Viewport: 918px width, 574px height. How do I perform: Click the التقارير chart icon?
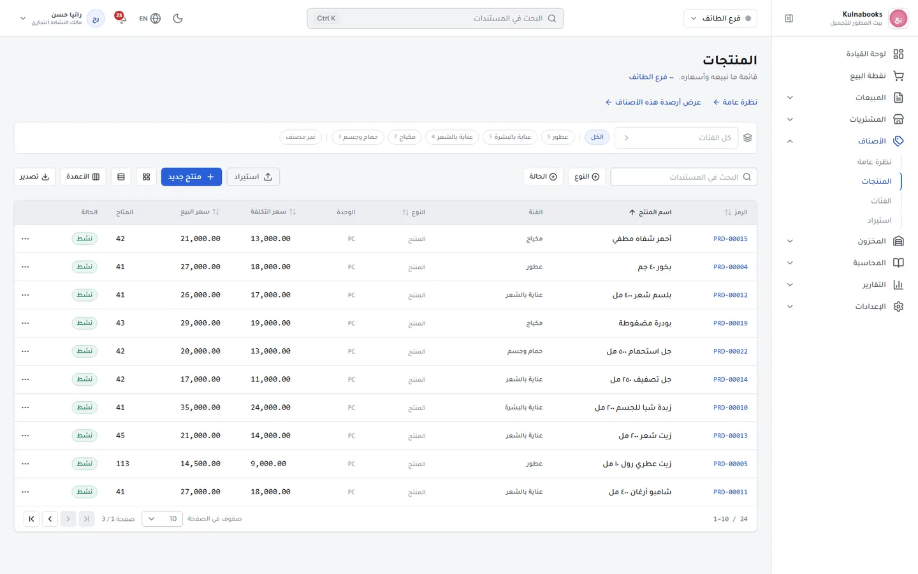coord(898,284)
